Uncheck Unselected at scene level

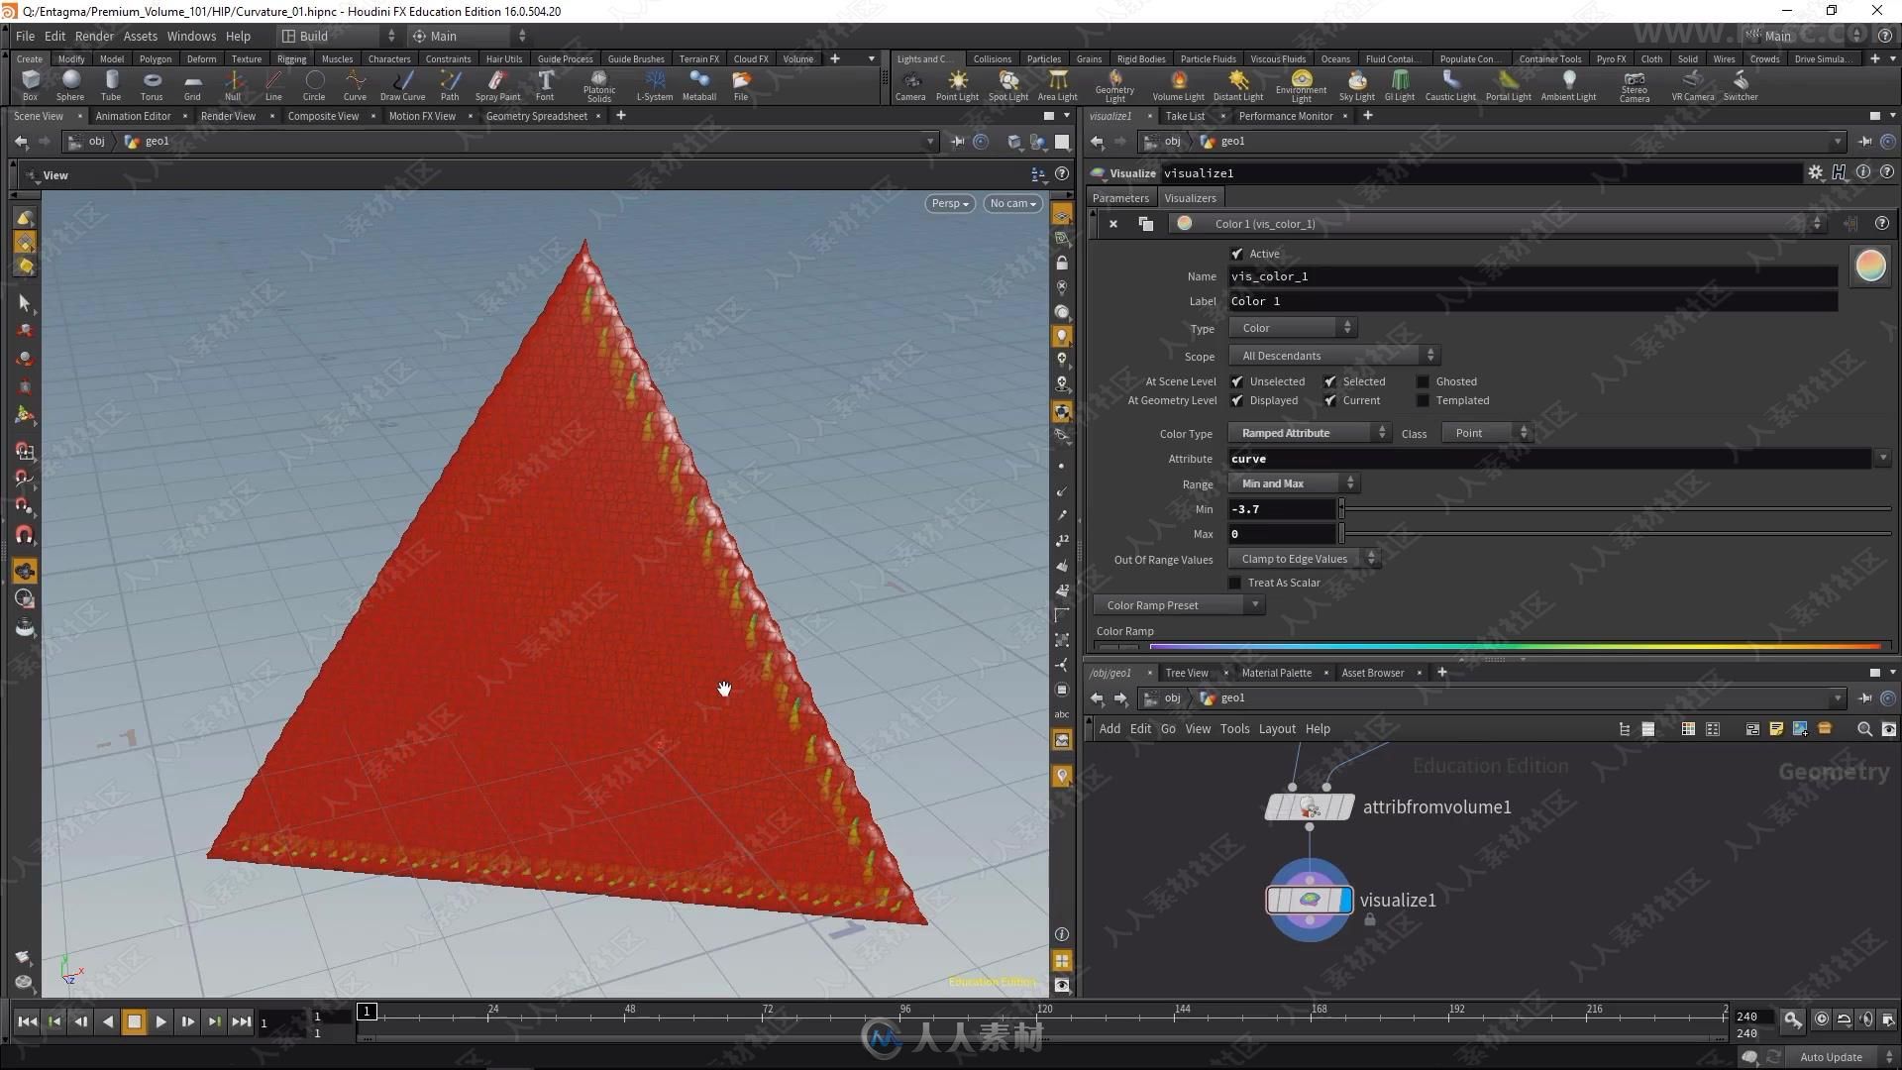1236,381
